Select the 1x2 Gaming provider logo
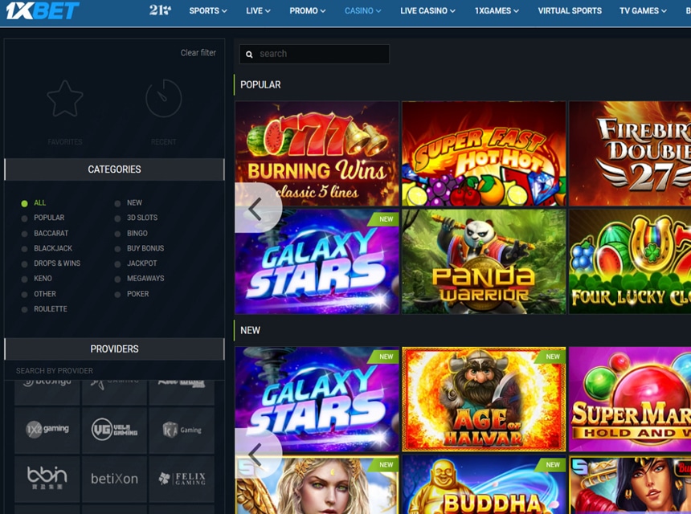 pyautogui.click(x=47, y=430)
